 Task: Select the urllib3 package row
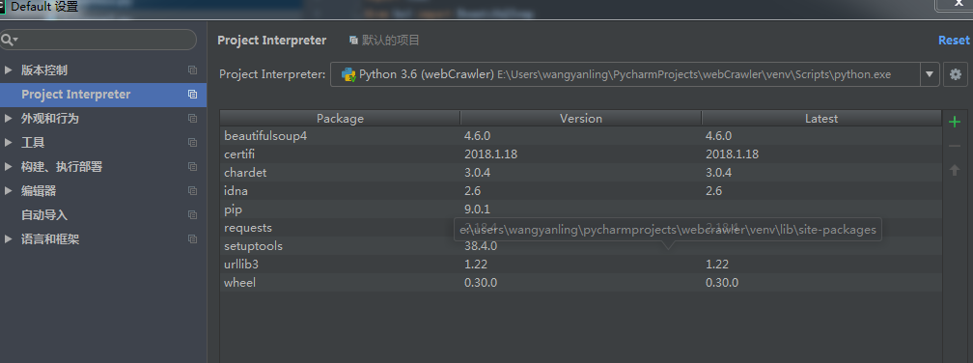pos(581,265)
